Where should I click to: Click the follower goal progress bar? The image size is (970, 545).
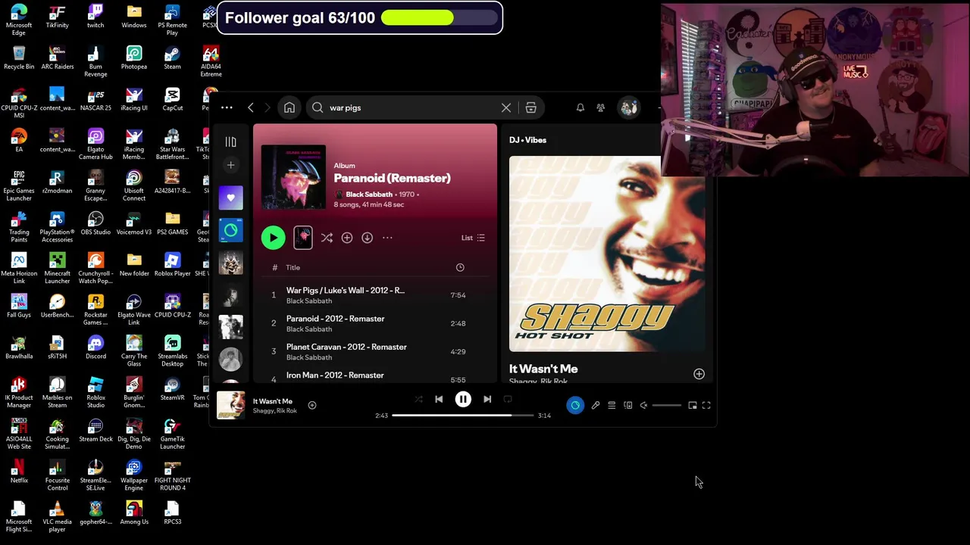[x=440, y=18]
